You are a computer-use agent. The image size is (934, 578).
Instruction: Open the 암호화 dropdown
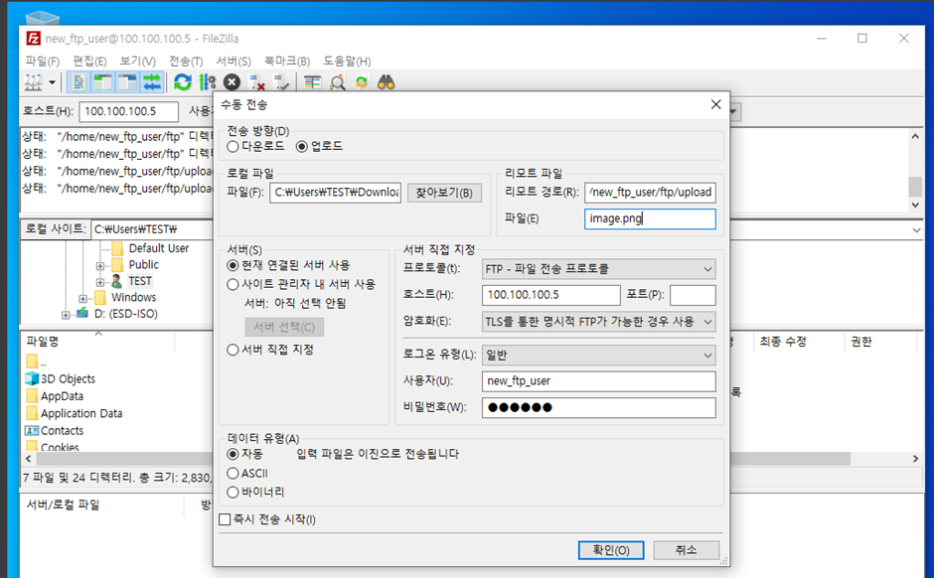coord(598,322)
